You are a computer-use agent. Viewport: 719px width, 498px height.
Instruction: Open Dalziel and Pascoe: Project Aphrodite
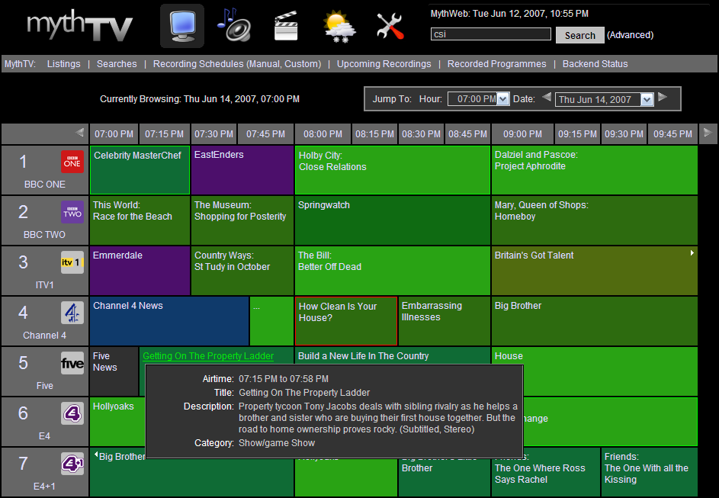coord(595,170)
